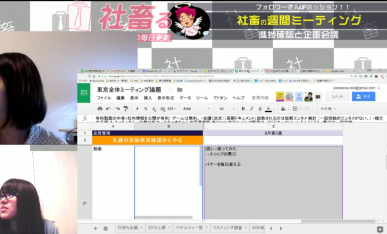387x234 pixels.
Task: Open the text color picker
Action: 267,109
